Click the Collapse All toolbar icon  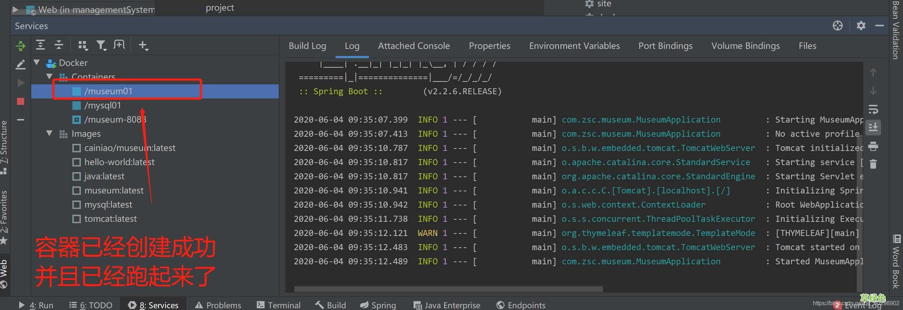click(x=59, y=45)
